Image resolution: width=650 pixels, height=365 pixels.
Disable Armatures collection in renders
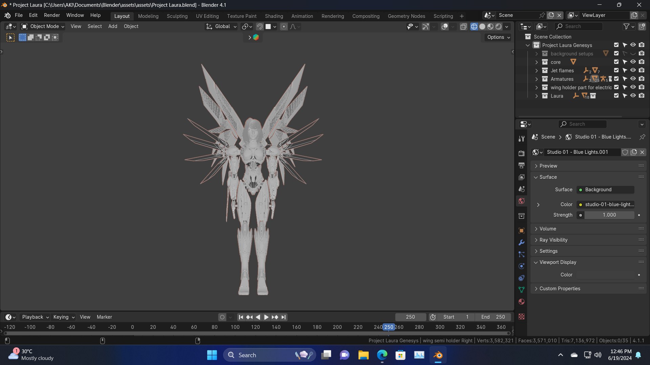tap(642, 79)
